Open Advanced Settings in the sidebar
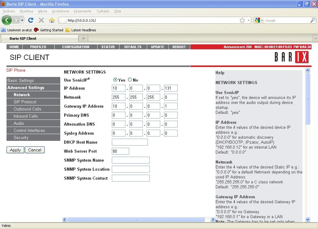Screen dimensions: 318x229 (x=33, y=88)
